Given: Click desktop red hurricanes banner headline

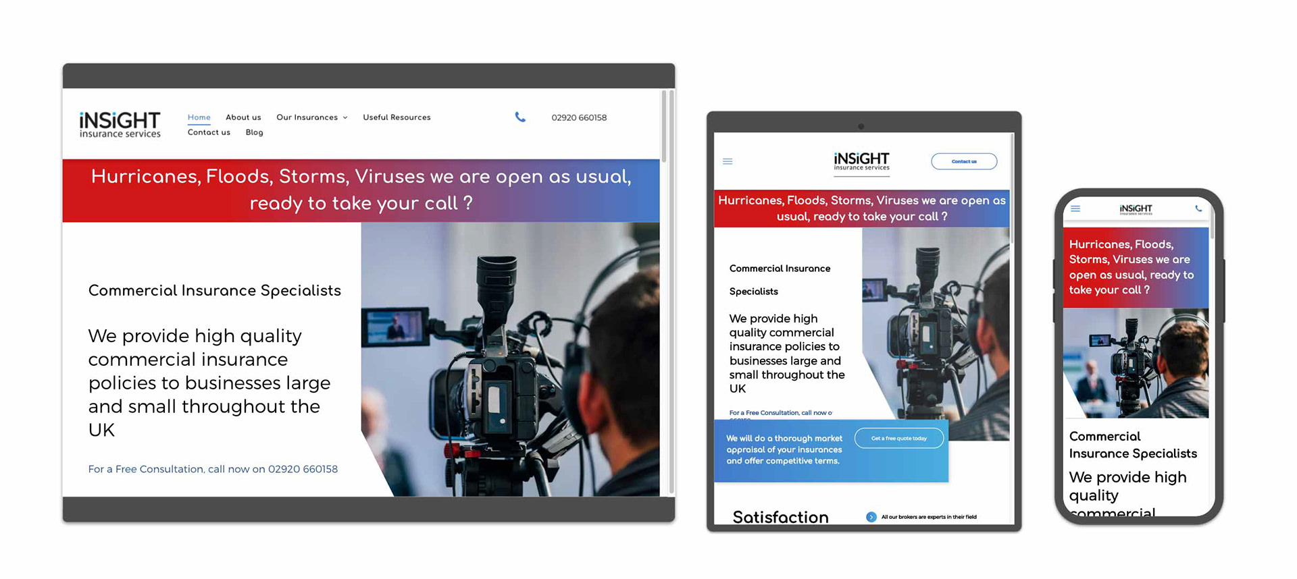Looking at the screenshot, I should (x=361, y=190).
